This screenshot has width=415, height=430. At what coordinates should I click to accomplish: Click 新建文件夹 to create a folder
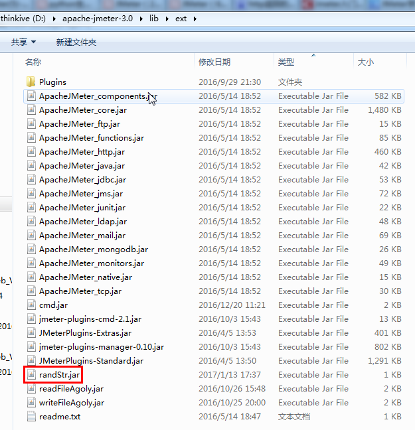(76, 42)
